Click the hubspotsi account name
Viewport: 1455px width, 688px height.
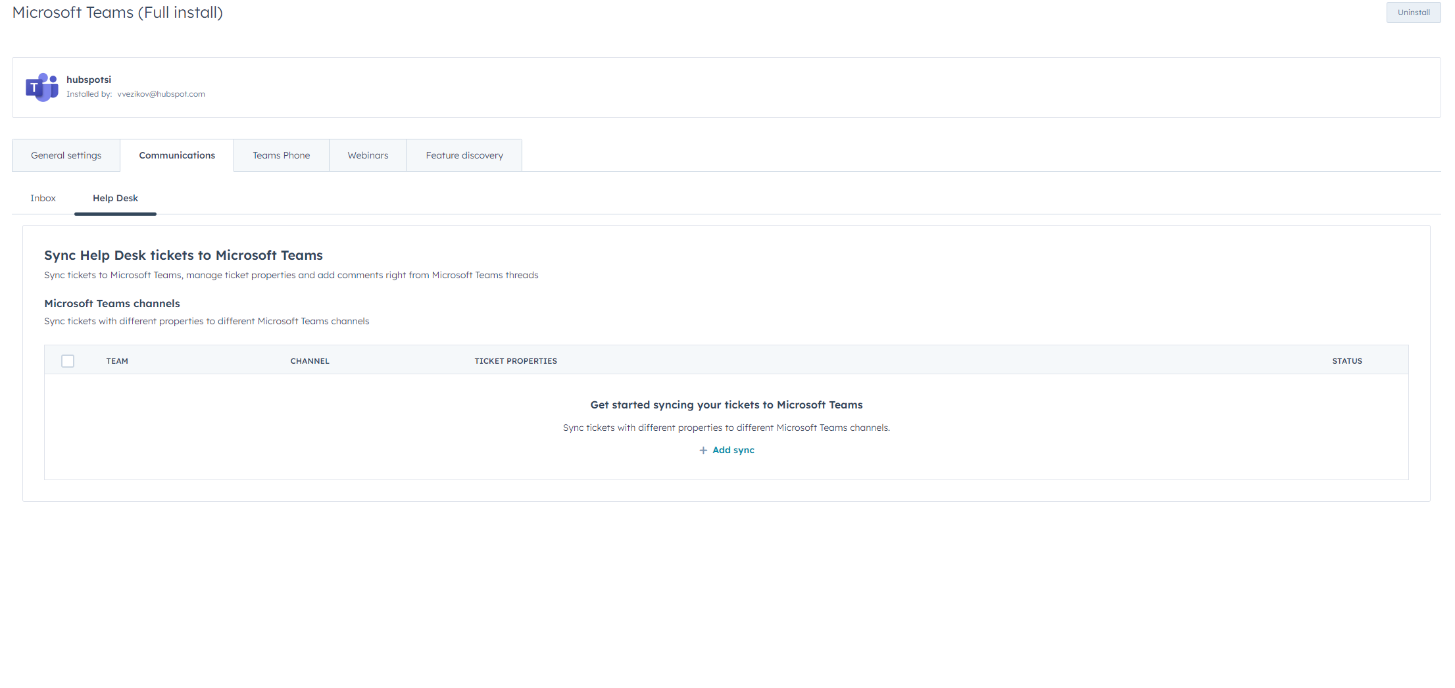(x=89, y=80)
